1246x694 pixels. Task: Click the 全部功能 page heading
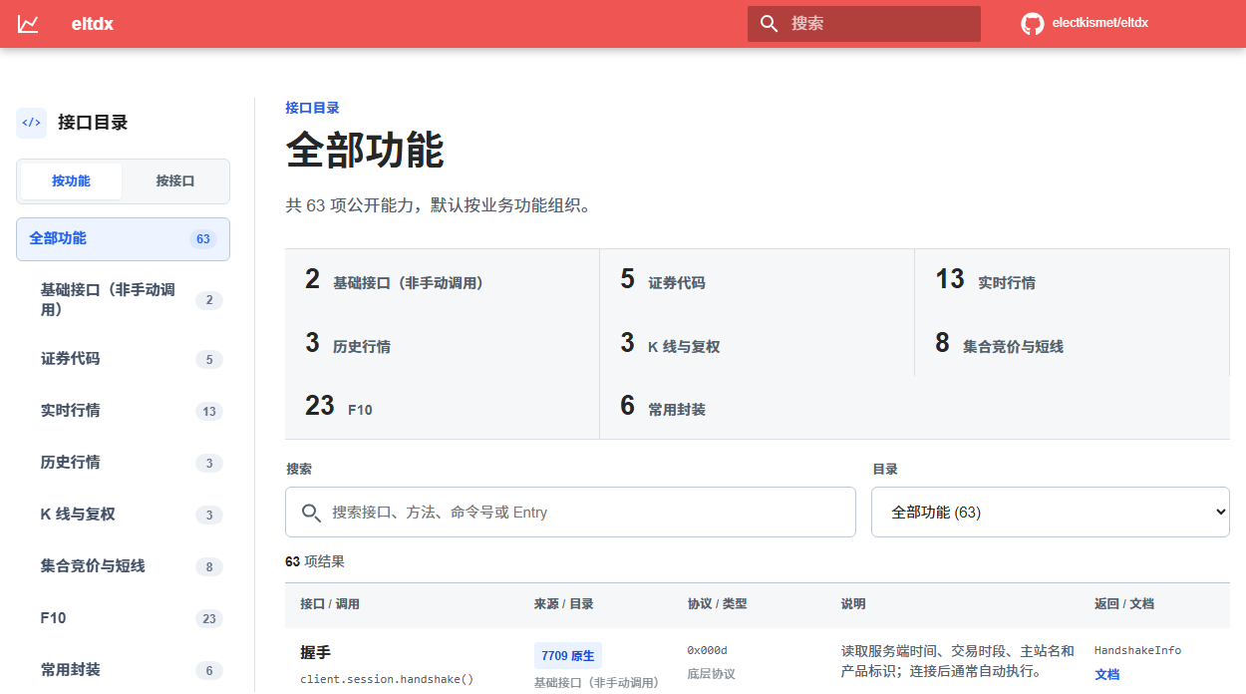pos(365,151)
